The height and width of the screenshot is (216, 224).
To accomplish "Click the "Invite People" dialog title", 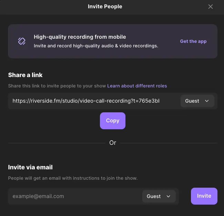I will click(x=105, y=7).
